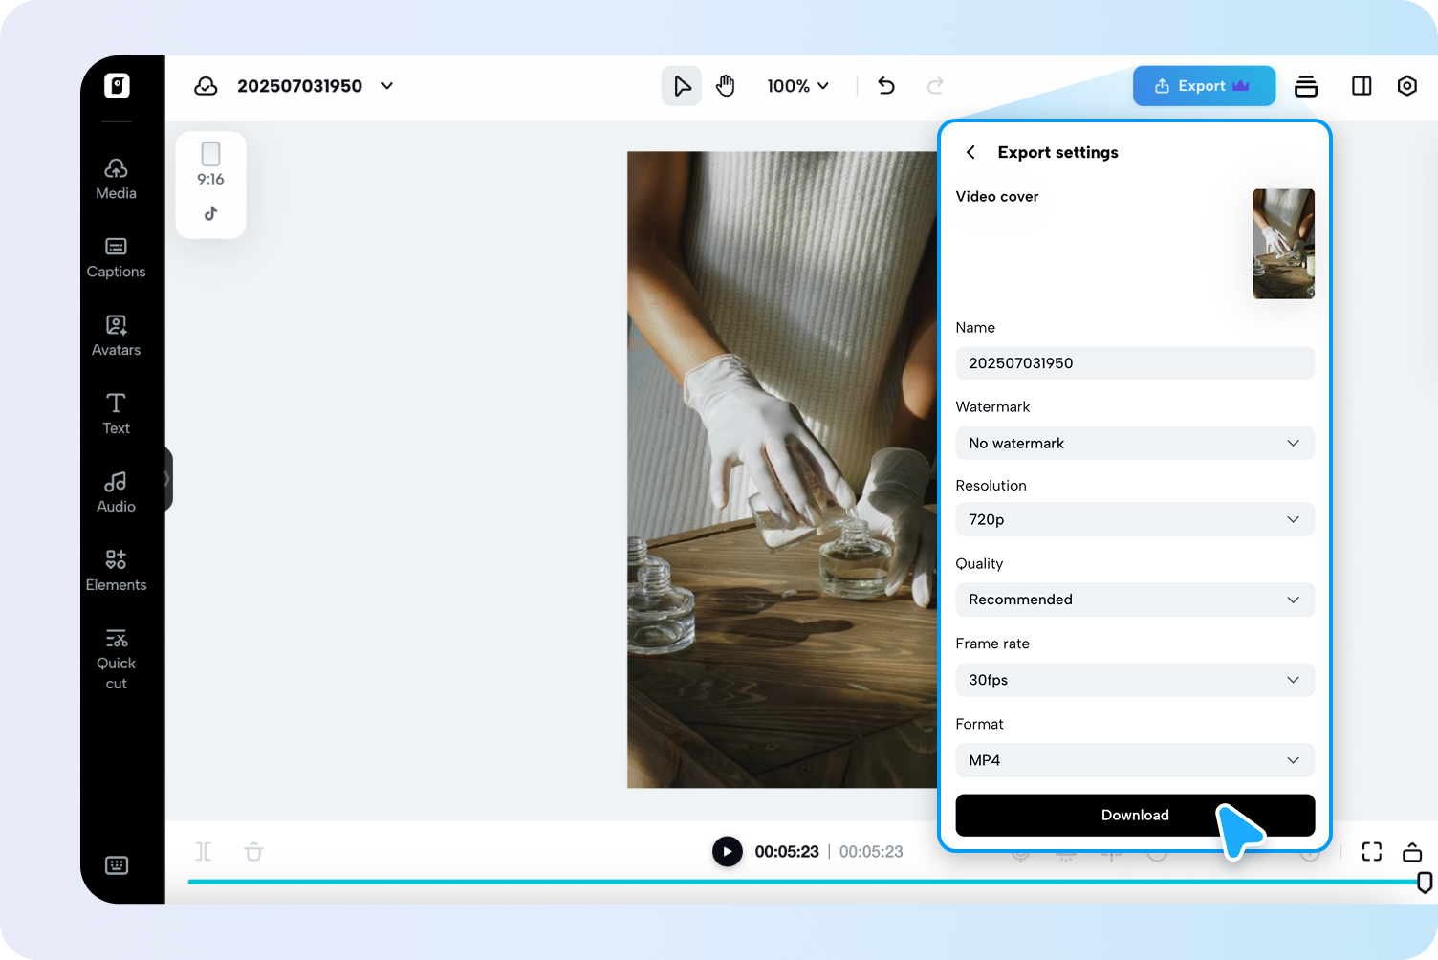The height and width of the screenshot is (960, 1438).
Task: Open the Audio panel
Action: click(116, 493)
